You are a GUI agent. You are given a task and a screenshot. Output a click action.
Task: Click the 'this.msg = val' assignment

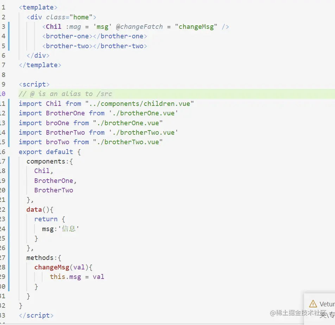click(x=77, y=277)
